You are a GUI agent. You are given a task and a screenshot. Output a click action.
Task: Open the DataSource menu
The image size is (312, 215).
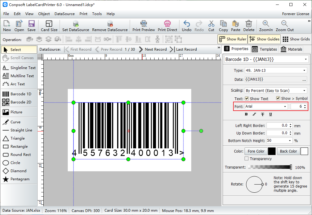click(64, 14)
